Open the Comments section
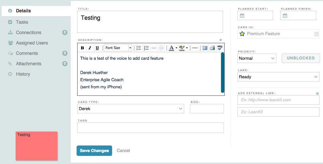The height and width of the screenshot is (164, 323). [x=27, y=53]
